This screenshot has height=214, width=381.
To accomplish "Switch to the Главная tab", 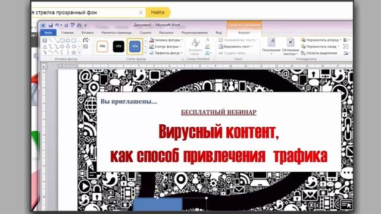I will (67, 33).
